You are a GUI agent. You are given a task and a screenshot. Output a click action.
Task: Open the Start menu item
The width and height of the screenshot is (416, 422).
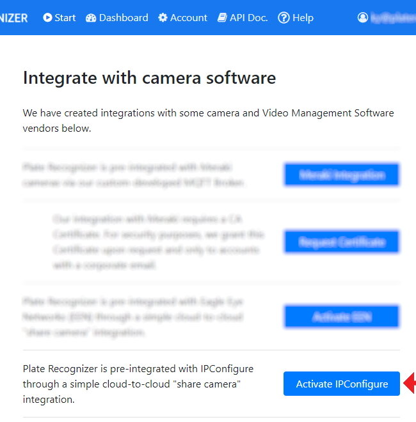pyautogui.click(x=60, y=18)
